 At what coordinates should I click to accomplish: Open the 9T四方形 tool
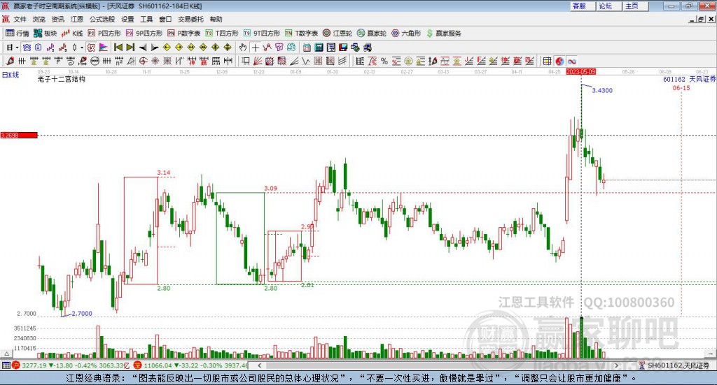pos(262,34)
